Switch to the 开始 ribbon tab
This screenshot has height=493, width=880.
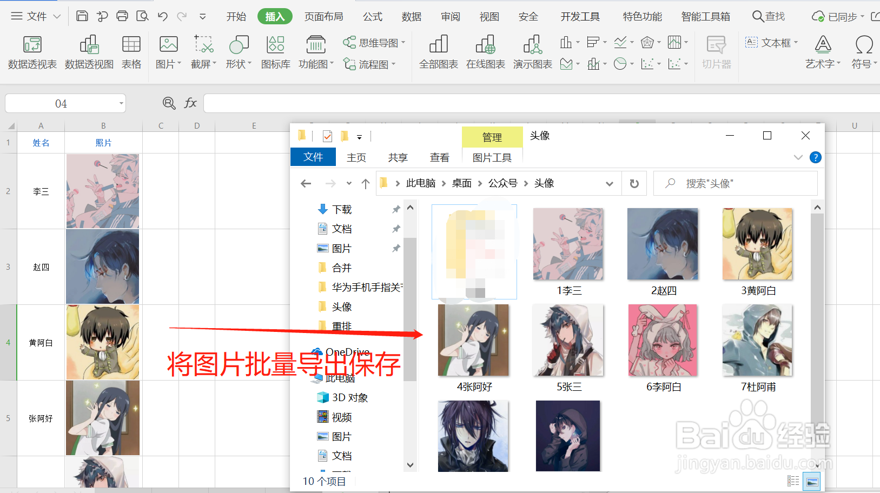236,17
